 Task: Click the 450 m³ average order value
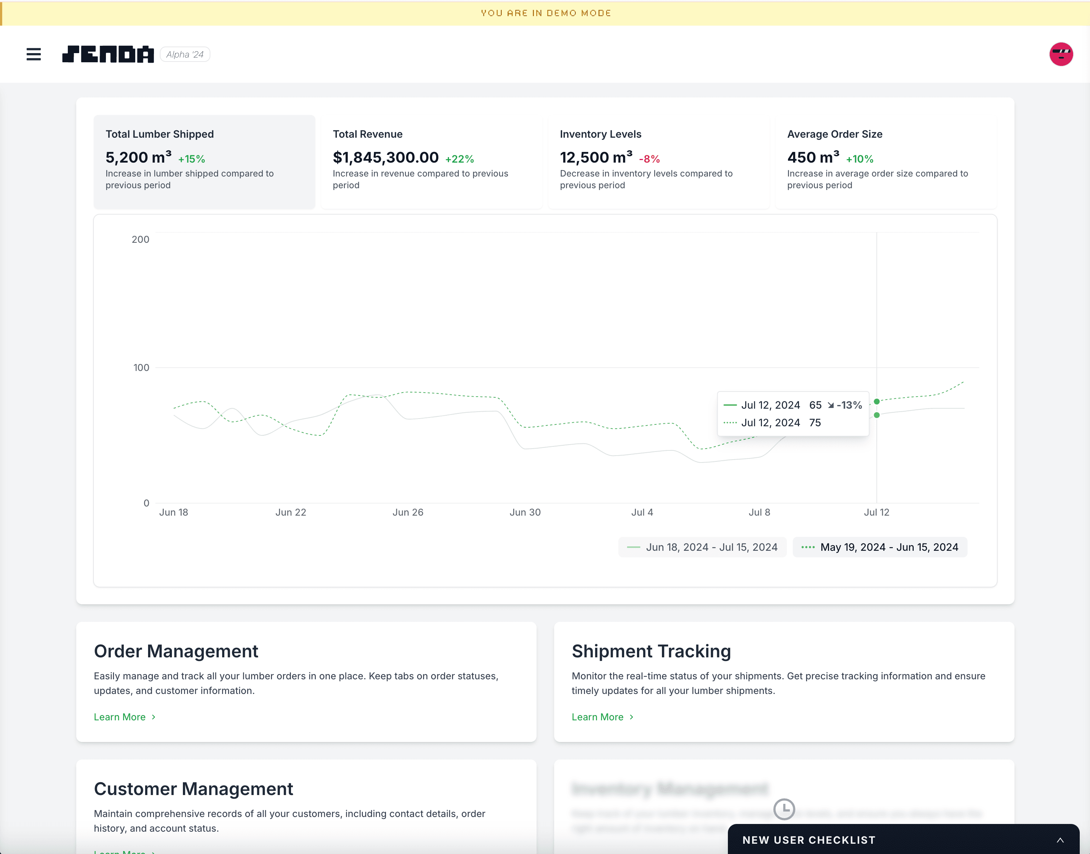point(813,157)
